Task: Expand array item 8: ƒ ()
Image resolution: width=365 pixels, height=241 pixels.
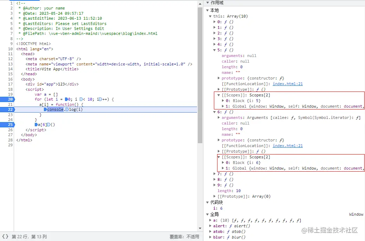Action: 215,179
